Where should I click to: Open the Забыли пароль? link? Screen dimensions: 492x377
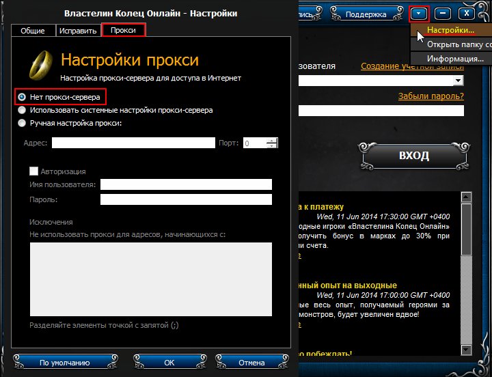click(x=430, y=96)
